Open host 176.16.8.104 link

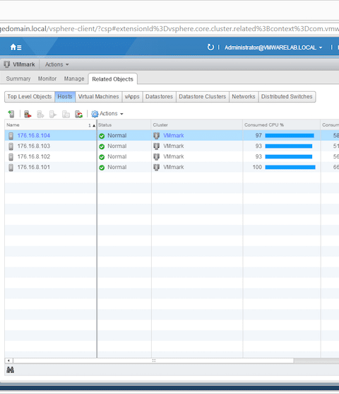click(x=34, y=136)
